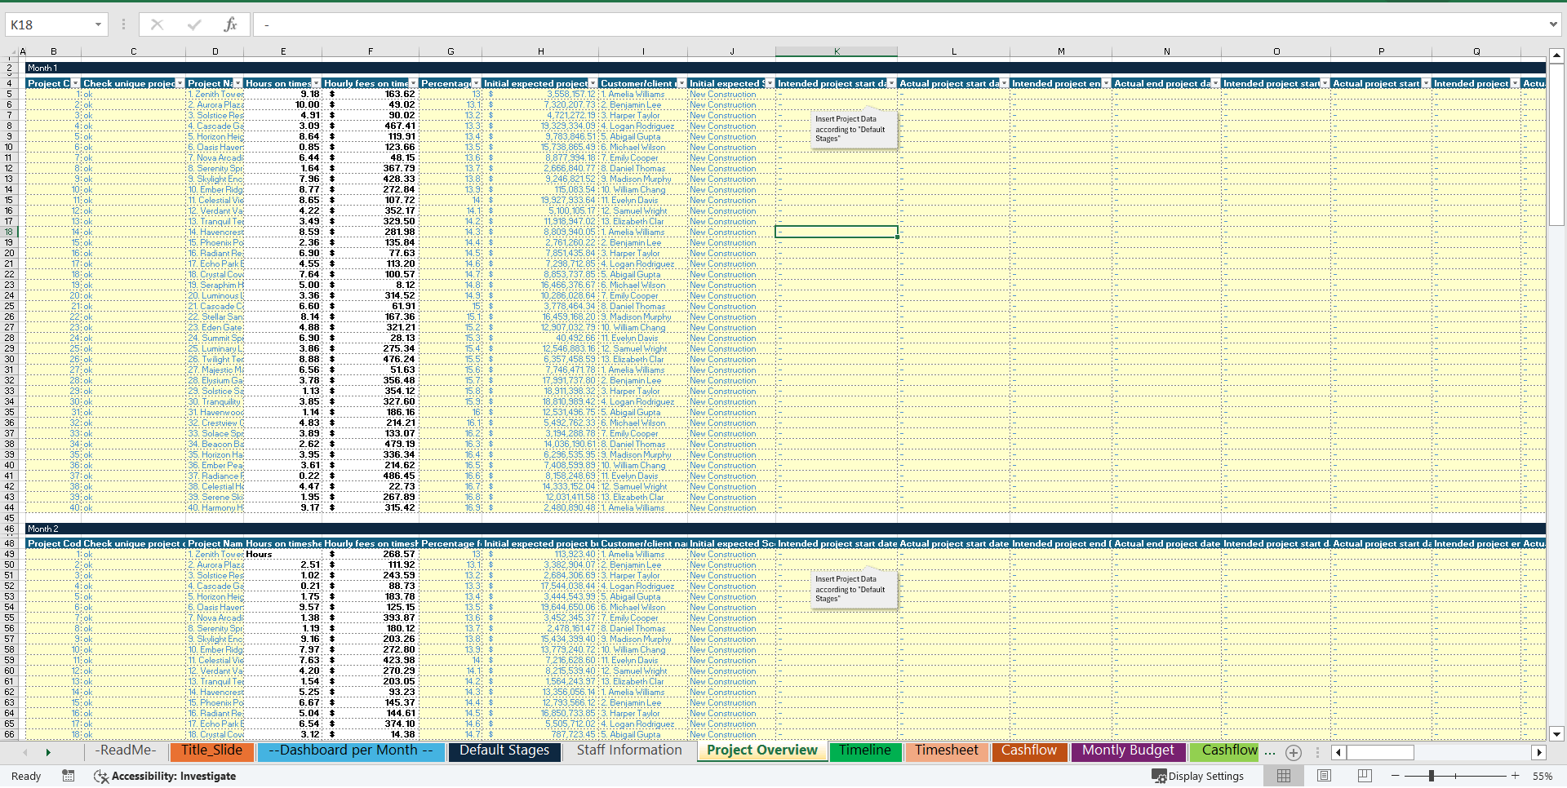Add a new sheet with plus icon

click(x=1294, y=752)
